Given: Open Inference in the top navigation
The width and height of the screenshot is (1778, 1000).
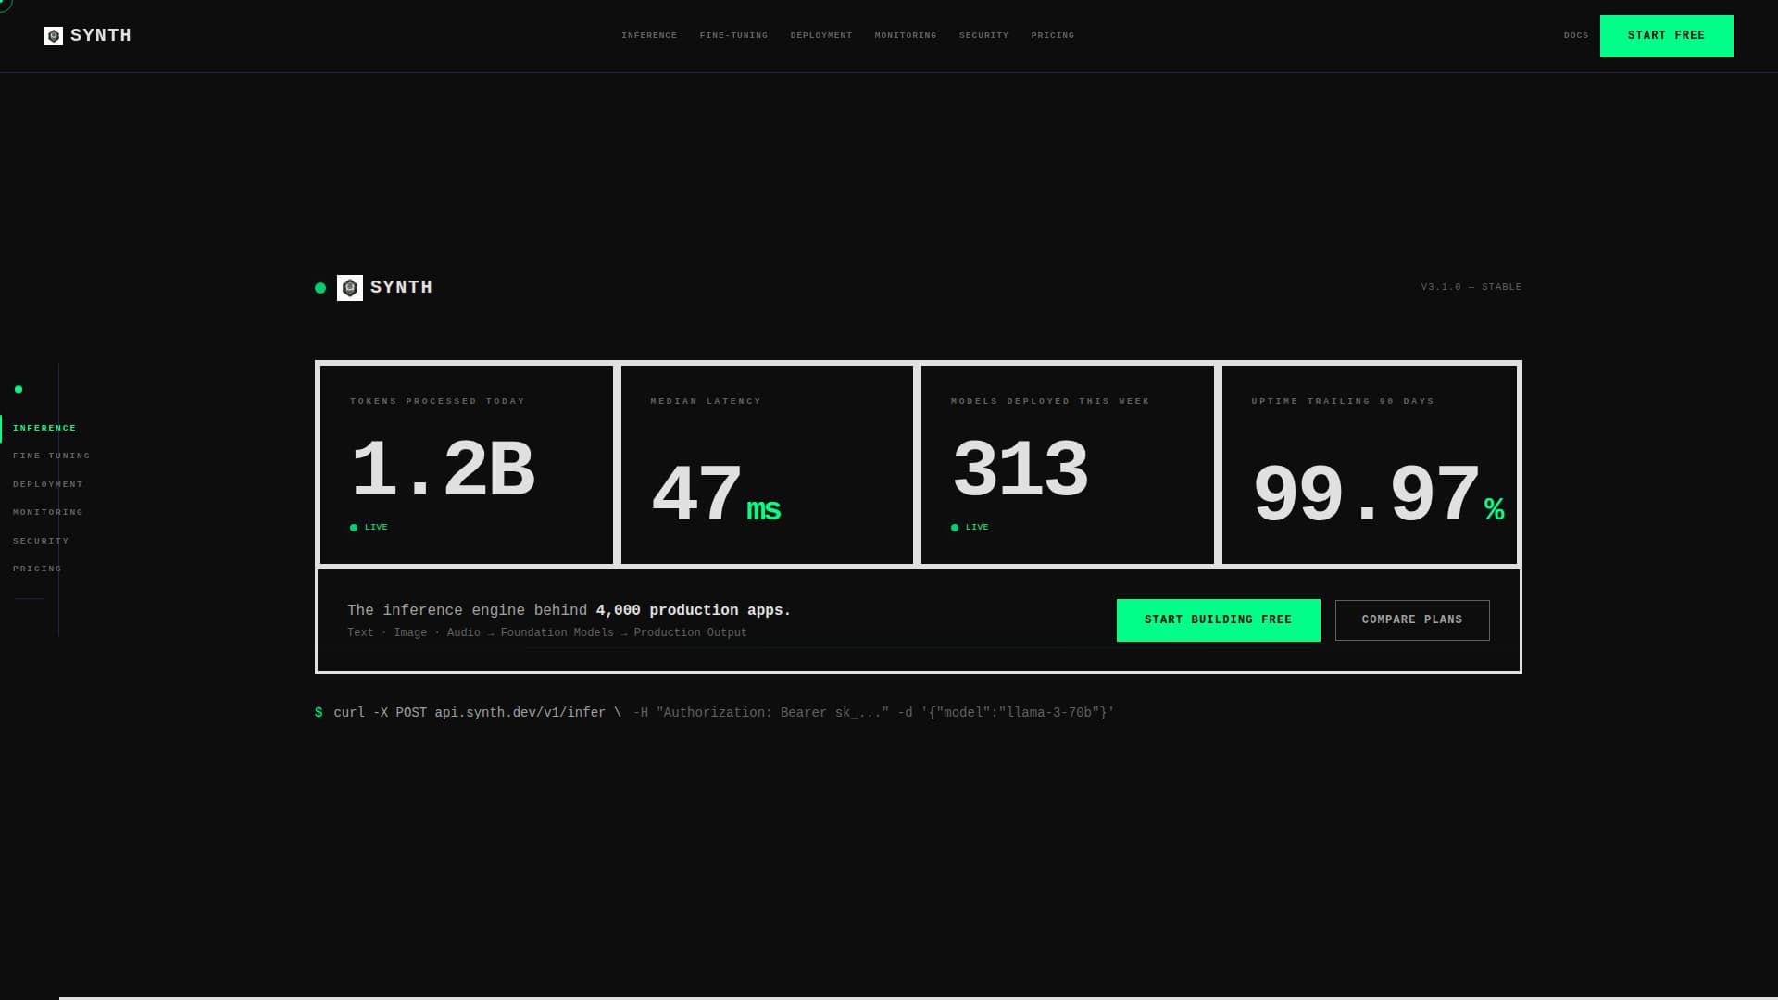Looking at the screenshot, I should coord(649,35).
